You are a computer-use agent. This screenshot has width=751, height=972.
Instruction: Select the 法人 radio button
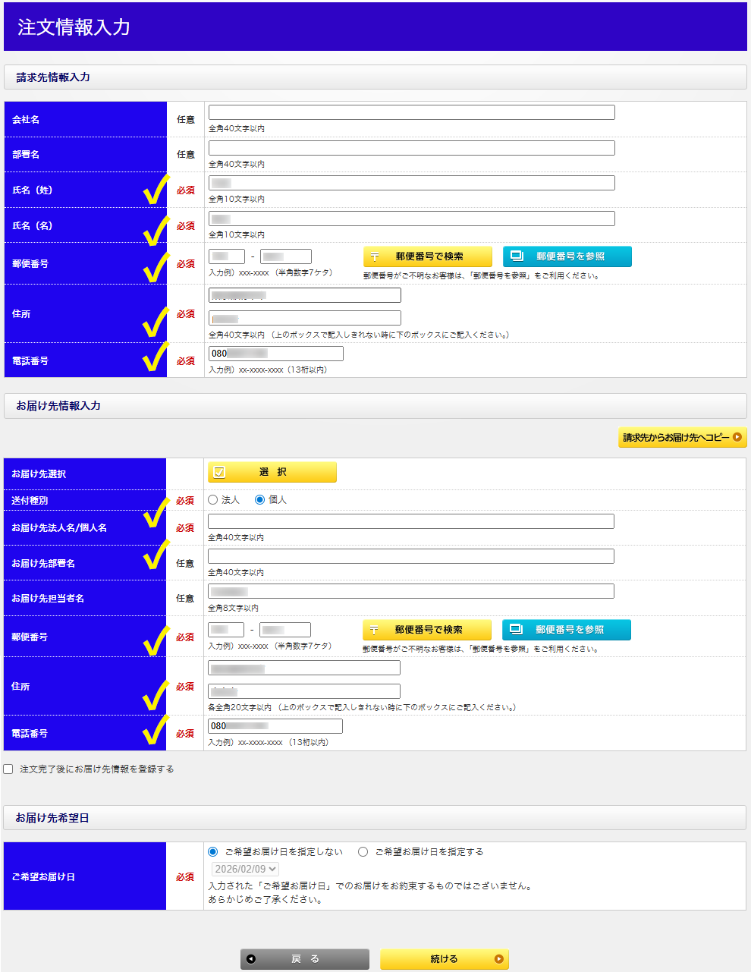coord(213,500)
